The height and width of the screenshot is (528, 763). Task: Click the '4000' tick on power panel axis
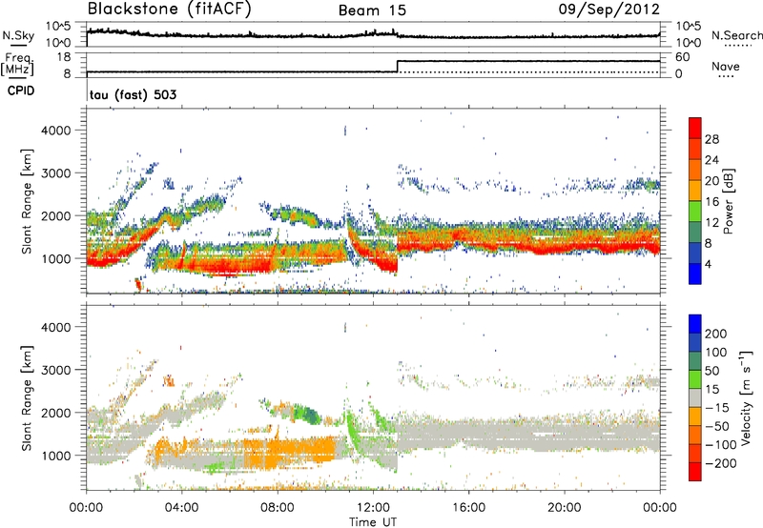point(55,131)
